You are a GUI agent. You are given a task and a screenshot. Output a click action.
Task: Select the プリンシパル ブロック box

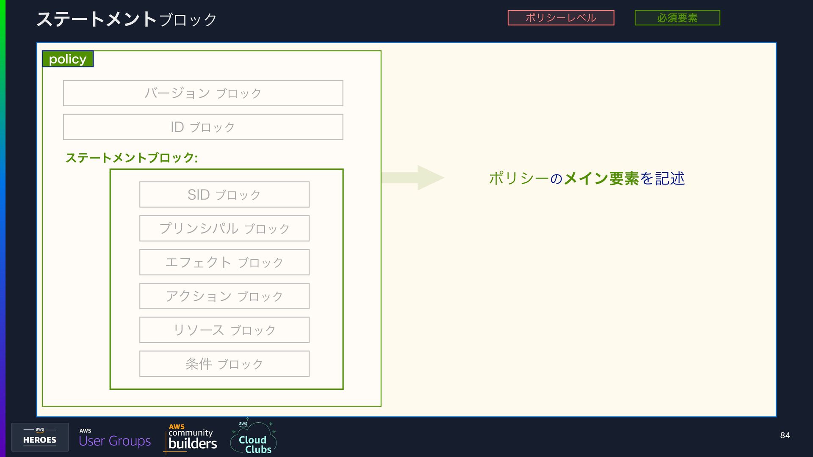[224, 228]
